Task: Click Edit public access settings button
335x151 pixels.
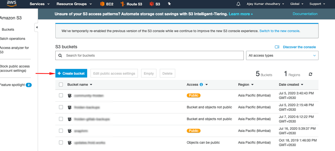Action: pyautogui.click(x=114, y=73)
